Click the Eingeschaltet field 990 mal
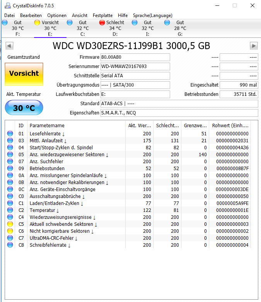Viewport: 261px width, 302px height. (239, 85)
